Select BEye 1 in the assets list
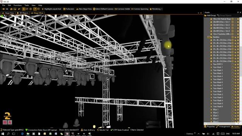 216,110
